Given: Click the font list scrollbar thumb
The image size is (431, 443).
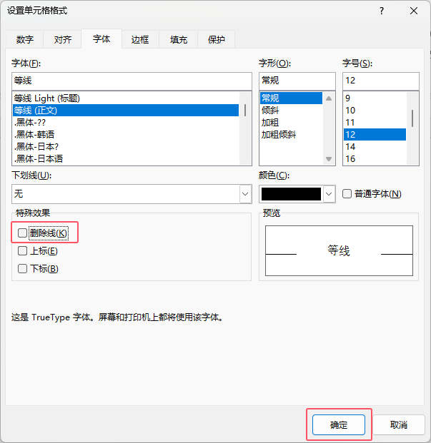Looking at the screenshot, I should point(244,110).
